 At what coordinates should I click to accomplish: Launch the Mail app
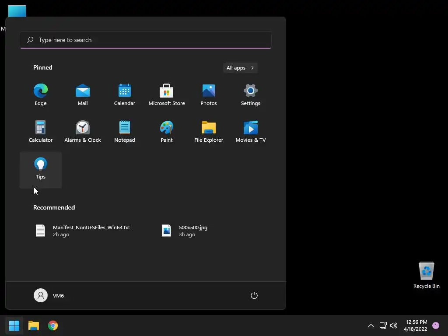coord(83,95)
